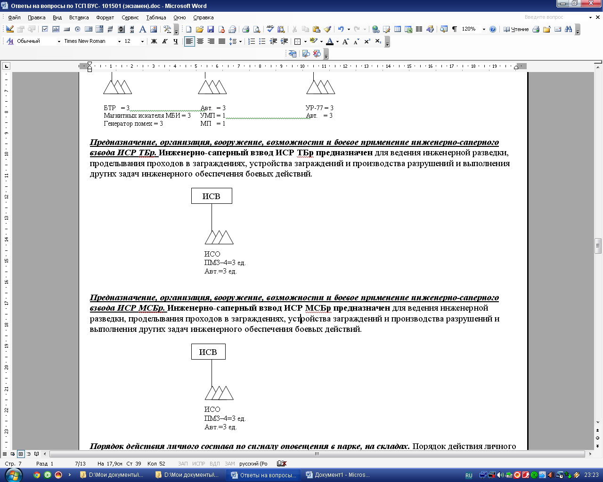The width and height of the screenshot is (603, 482).
Task: Apply bulleted list formatting
Action: point(262,41)
